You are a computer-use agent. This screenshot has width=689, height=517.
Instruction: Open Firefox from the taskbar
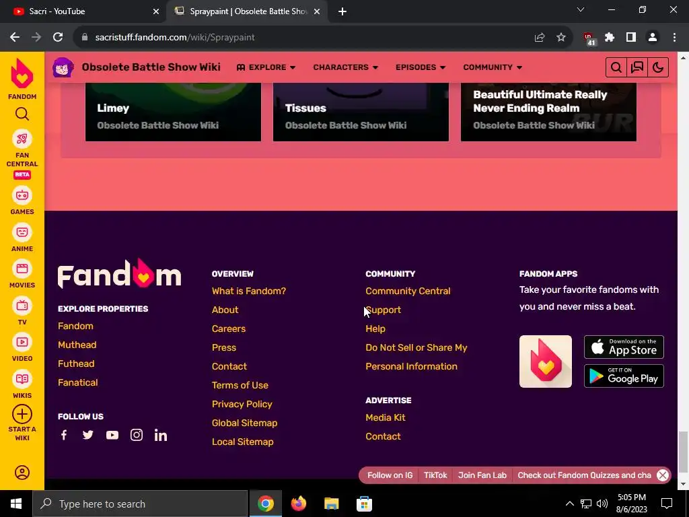[298, 504]
